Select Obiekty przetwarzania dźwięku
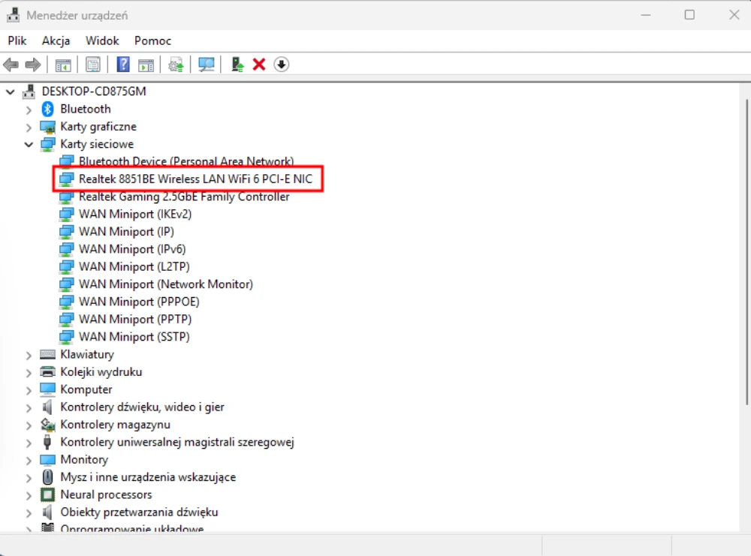751x556 pixels. click(x=139, y=512)
